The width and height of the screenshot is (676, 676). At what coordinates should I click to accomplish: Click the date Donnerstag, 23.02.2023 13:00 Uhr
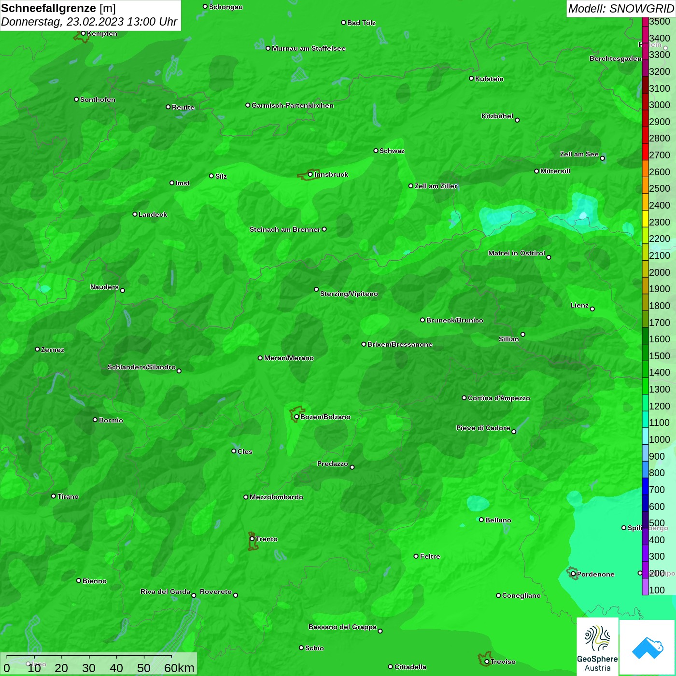click(89, 22)
